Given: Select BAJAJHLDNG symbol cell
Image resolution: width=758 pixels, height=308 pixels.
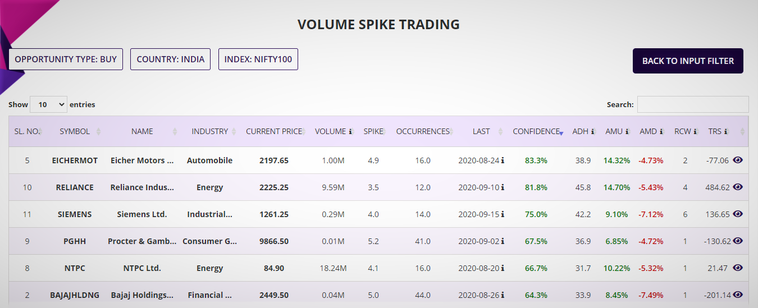Looking at the screenshot, I should [x=75, y=295].
